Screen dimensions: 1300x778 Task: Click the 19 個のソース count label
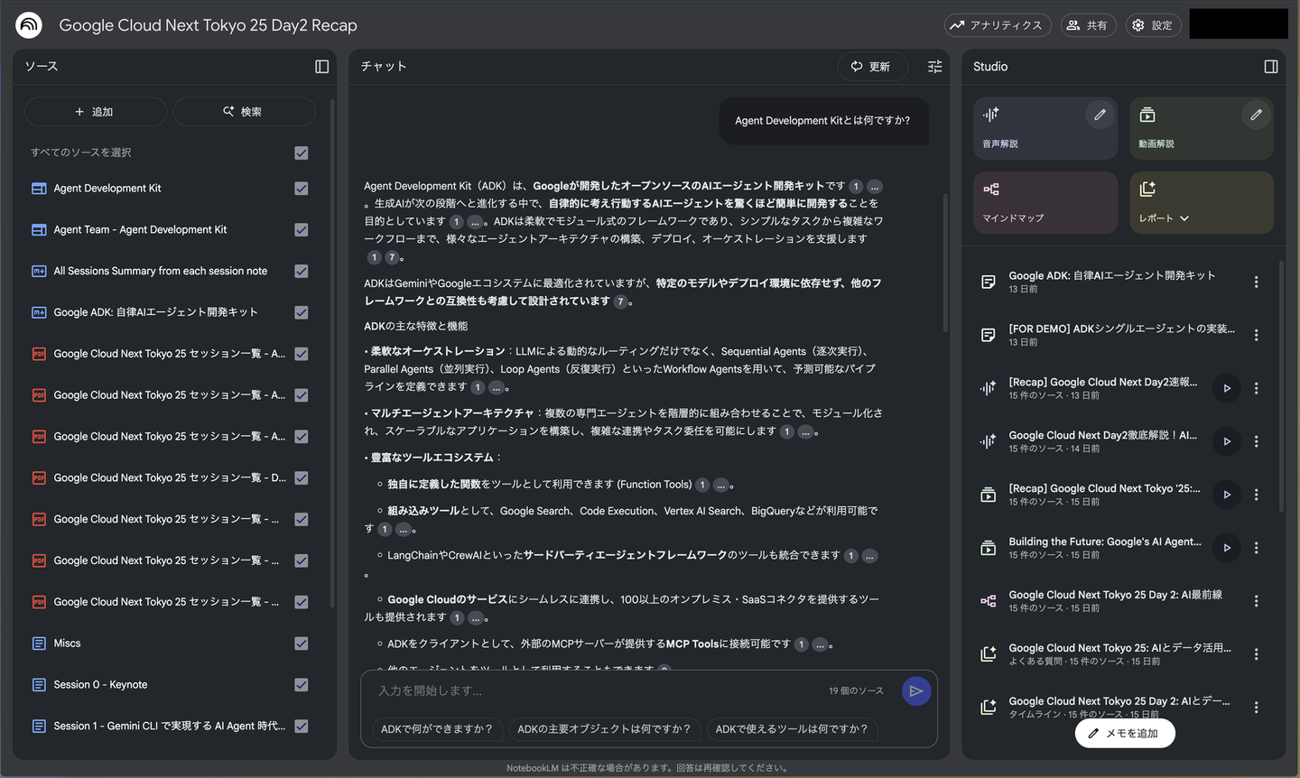point(856,691)
